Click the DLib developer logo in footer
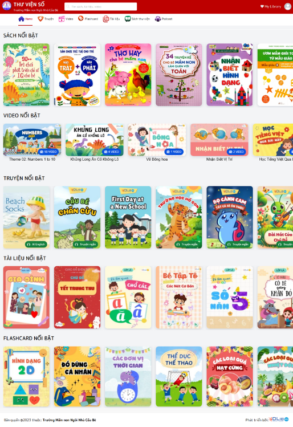The image size is (293, 427). (x=279, y=420)
